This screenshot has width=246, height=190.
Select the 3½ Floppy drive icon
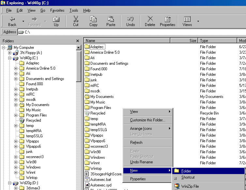coord(16,53)
